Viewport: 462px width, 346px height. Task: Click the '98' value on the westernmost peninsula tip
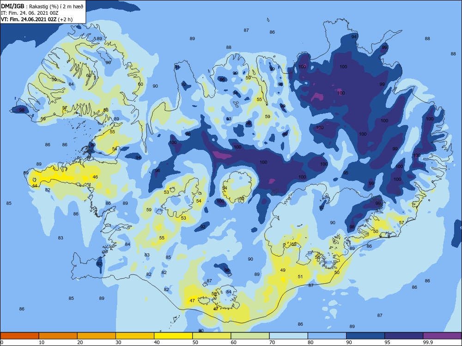[22, 110]
